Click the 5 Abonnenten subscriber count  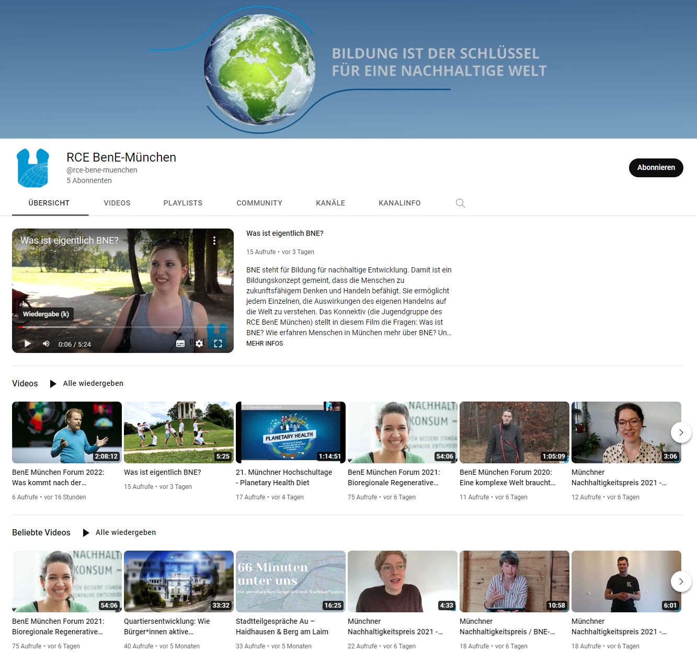pyautogui.click(x=89, y=180)
